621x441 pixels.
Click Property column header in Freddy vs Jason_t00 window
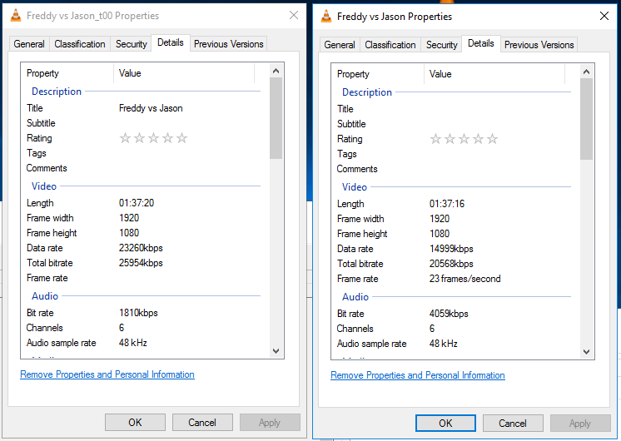pyautogui.click(x=67, y=73)
